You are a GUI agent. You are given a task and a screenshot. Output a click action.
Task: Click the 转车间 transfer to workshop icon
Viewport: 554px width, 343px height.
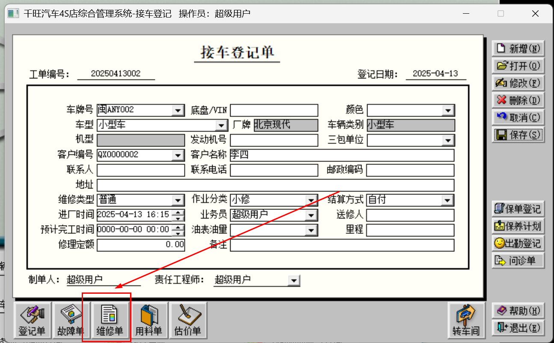pos(466,320)
